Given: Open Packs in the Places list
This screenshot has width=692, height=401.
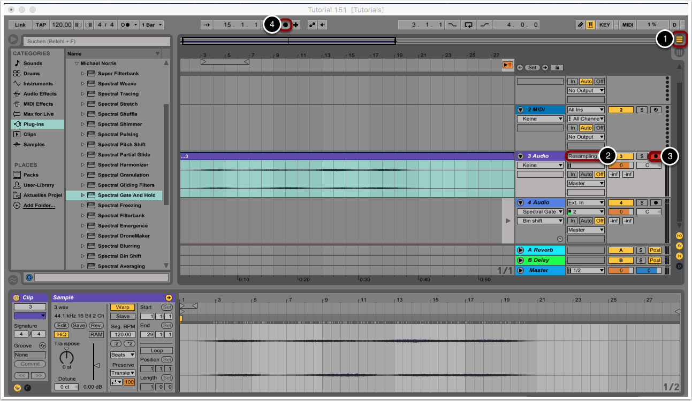Looking at the screenshot, I should 31,175.
